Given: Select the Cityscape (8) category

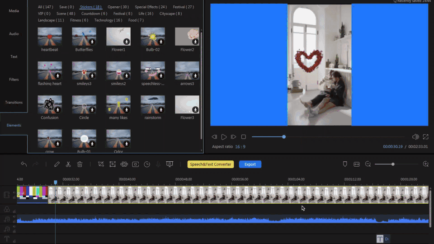Looking at the screenshot, I should tap(170, 14).
